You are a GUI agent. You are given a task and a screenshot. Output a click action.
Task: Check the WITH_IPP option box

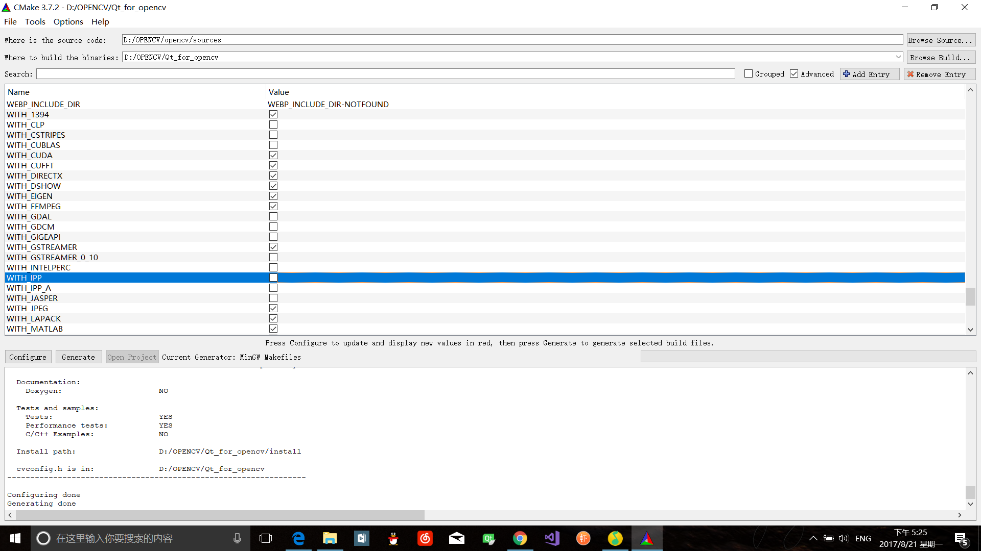pyautogui.click(x=273, y=278)
